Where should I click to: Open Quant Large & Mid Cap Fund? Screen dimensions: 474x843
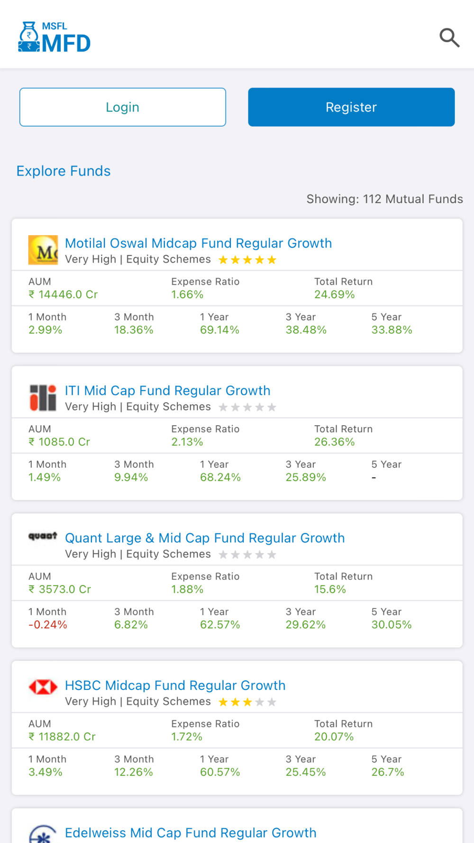coord(205,538)
